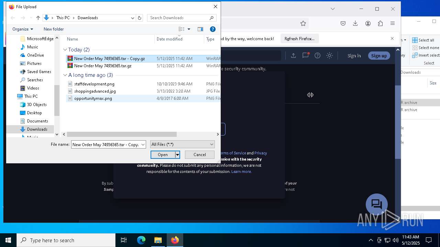Click the file list horizontal scrollbar
The image size is (440, 247).
pyautogui.click(x=122, y=134)
